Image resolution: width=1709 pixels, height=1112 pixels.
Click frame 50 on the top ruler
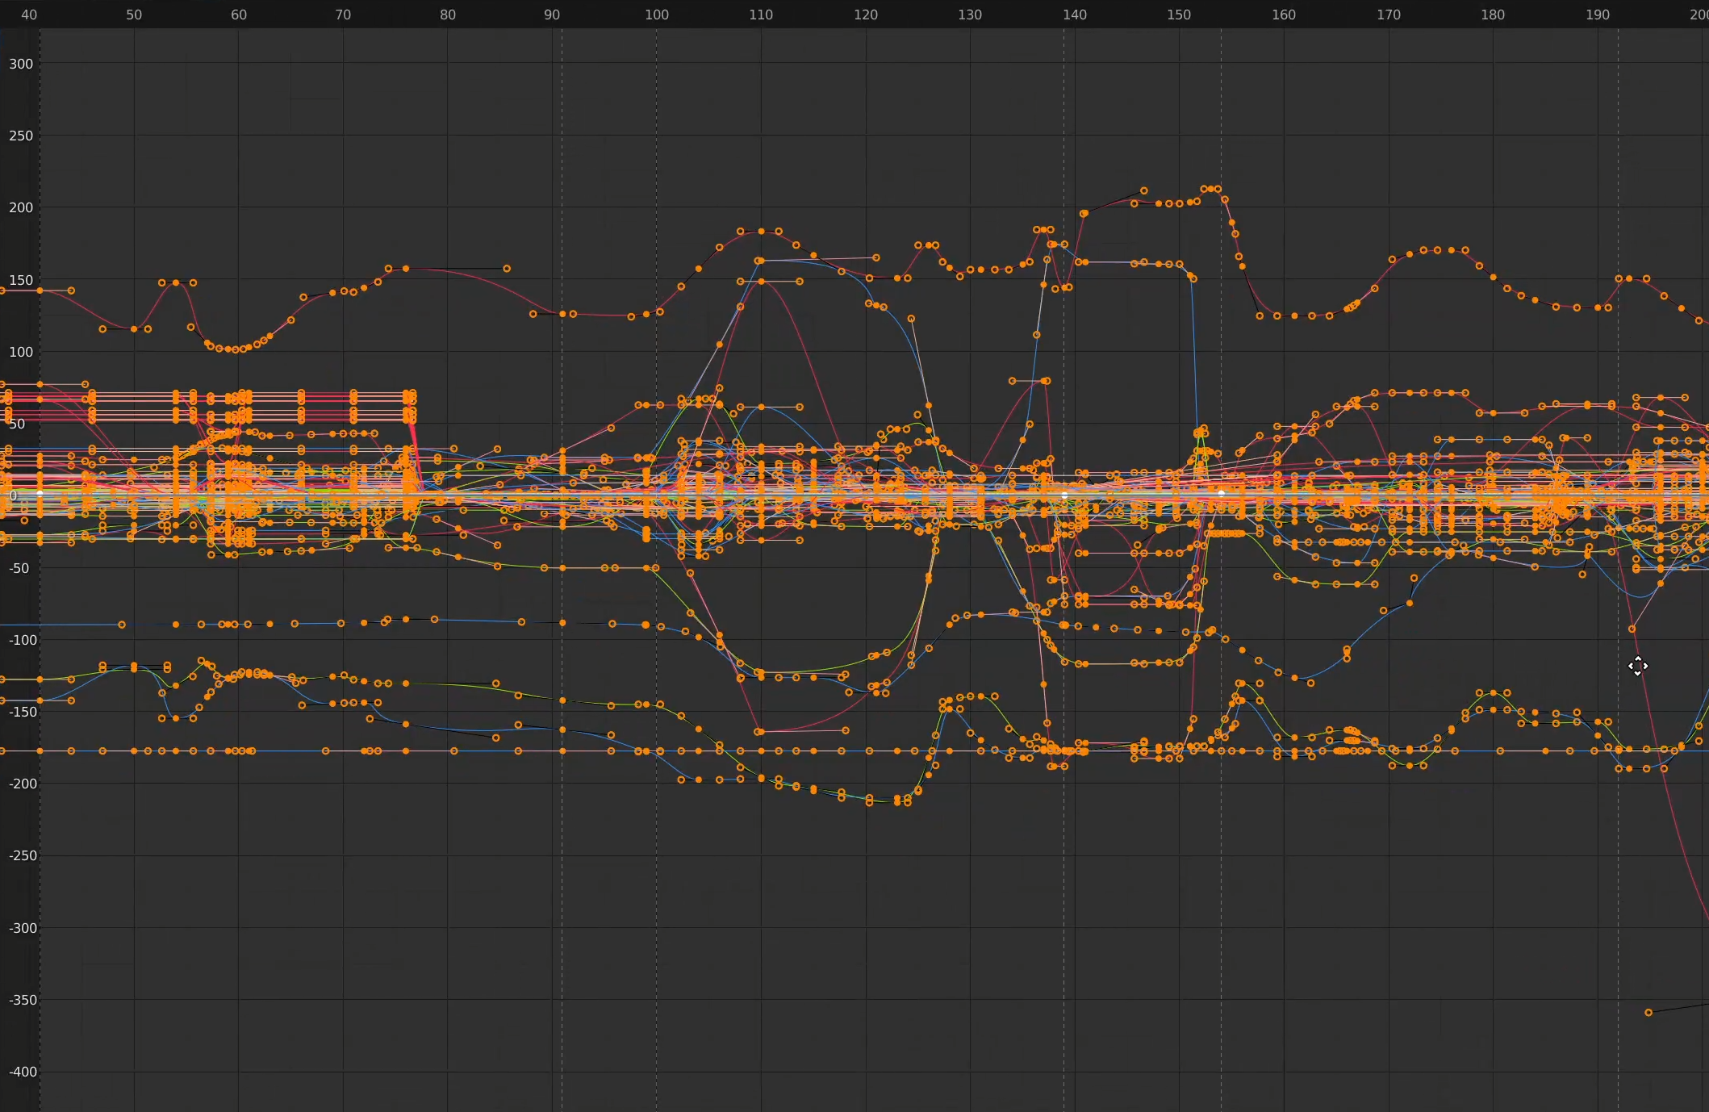(x=134, y=15)
